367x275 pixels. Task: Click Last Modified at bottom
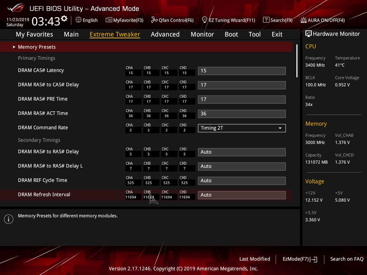coord(255,259)
